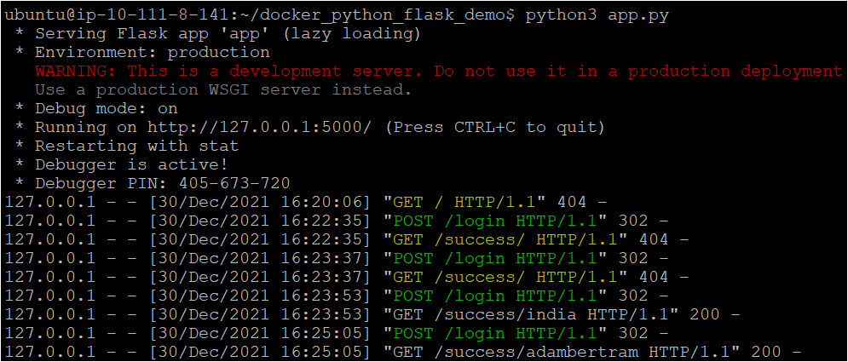
Task: Click the red WARNING development server line
Action: [x=439, y=72]
